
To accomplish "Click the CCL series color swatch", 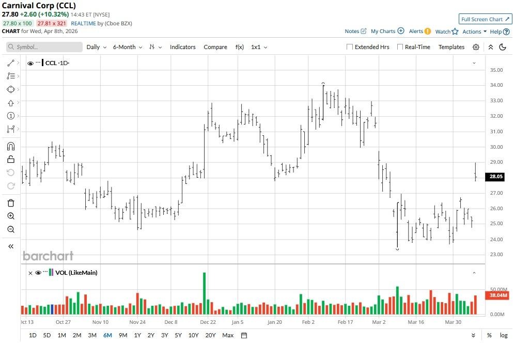I will (x=42, y=62).
